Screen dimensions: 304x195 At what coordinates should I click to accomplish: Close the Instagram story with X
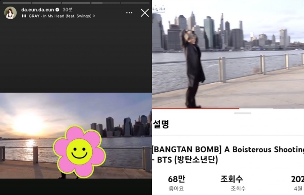pyautogui.click(x=144, y=13)
